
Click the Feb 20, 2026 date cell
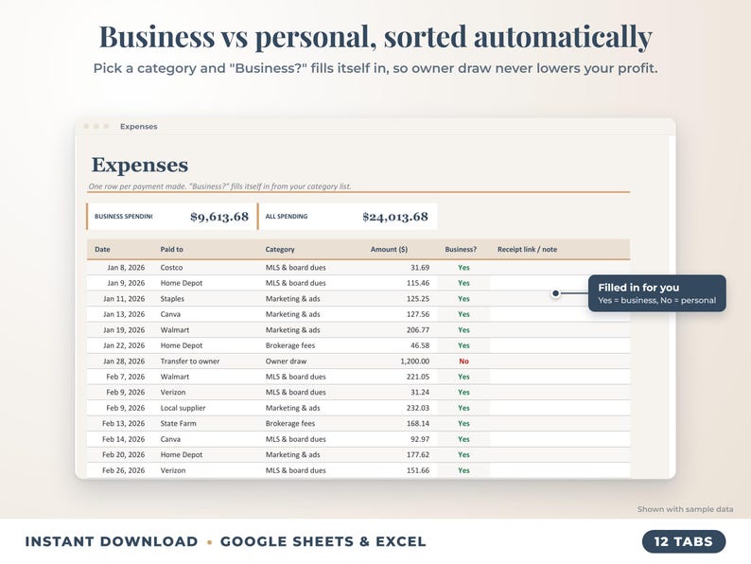[x=123, y=455]
